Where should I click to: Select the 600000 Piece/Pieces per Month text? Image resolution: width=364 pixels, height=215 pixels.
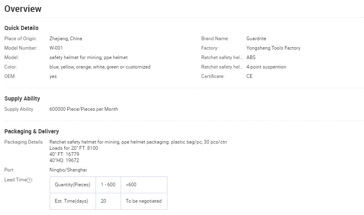point(84,109)
